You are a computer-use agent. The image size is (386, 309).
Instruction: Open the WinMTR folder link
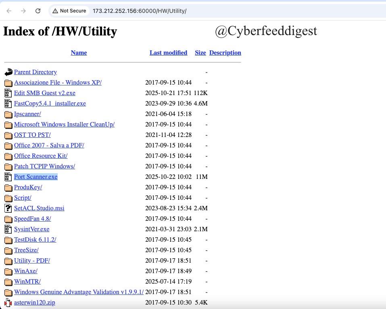(27, 281)
